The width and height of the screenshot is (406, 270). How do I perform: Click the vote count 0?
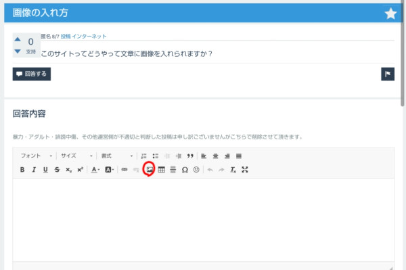[x=31, y=42]
